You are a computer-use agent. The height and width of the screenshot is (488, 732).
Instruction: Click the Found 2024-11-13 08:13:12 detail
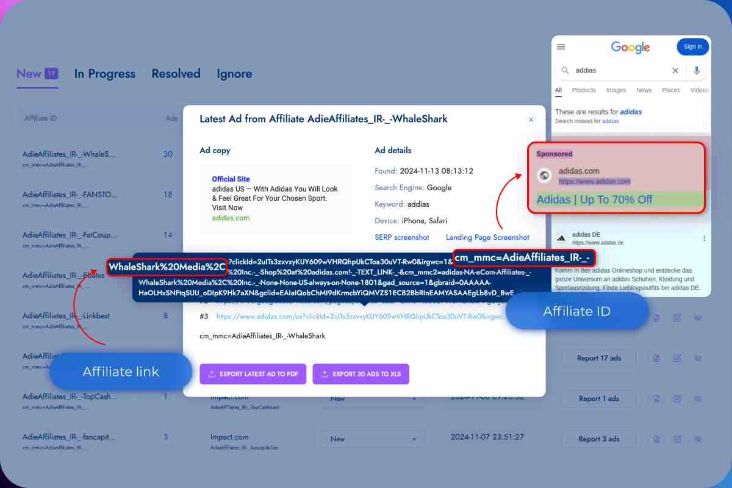pyautogui.click(x=424, y=171)
